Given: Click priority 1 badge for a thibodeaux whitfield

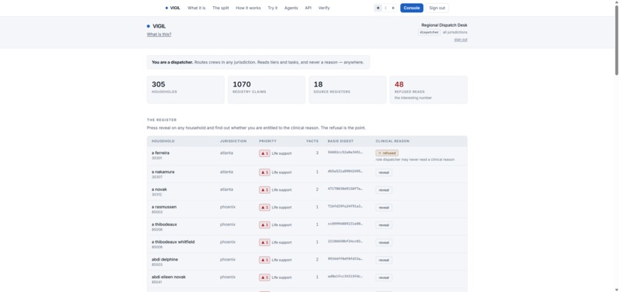Looking at the screenshot, I should click(264, 242).
